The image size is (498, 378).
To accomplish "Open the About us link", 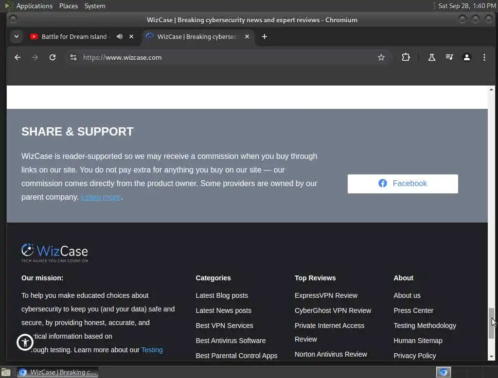I will pyautogui.click(x=407, y=295).
